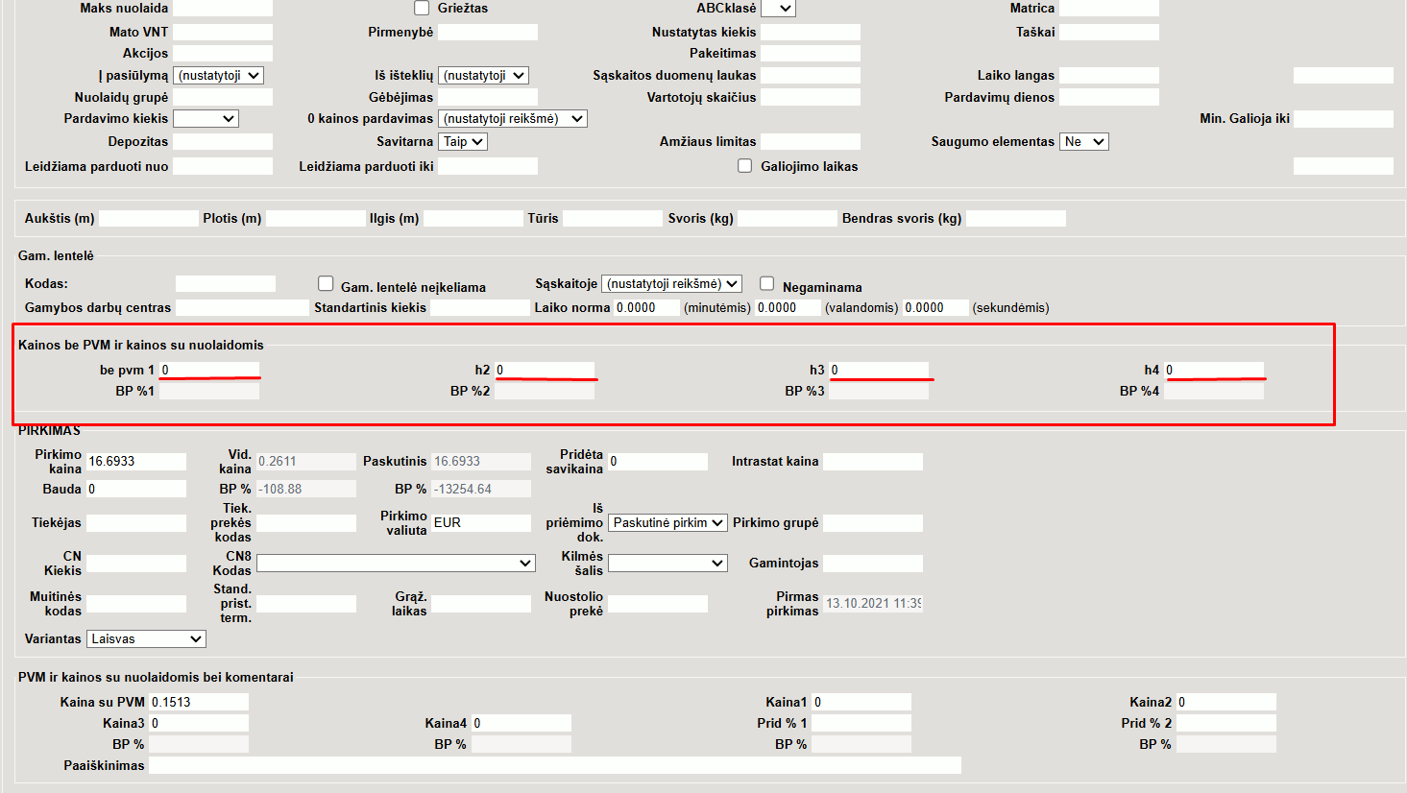The image size is (1407, 793).
Task: Select the Paaiškinimas text field
Action: tap(554, 765)
